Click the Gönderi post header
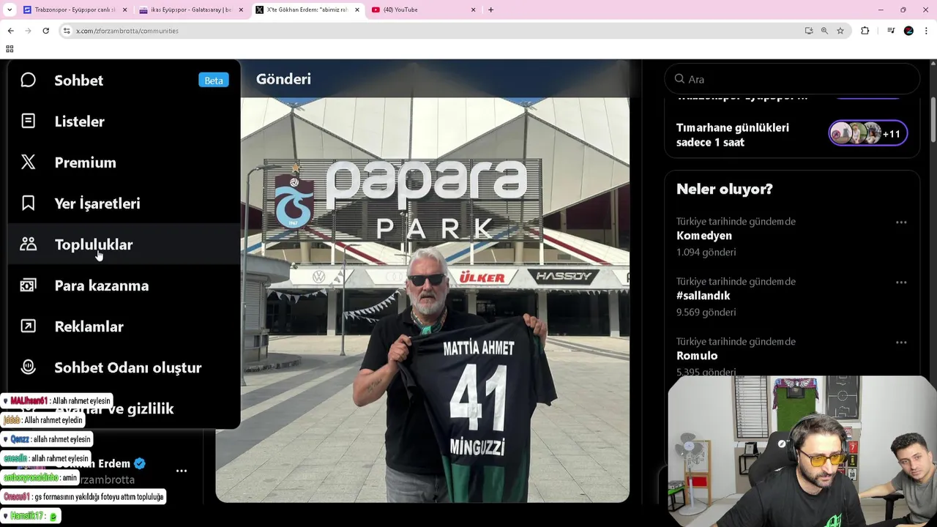The width and height of the screenshot is (937, 527). pos(283,79)
